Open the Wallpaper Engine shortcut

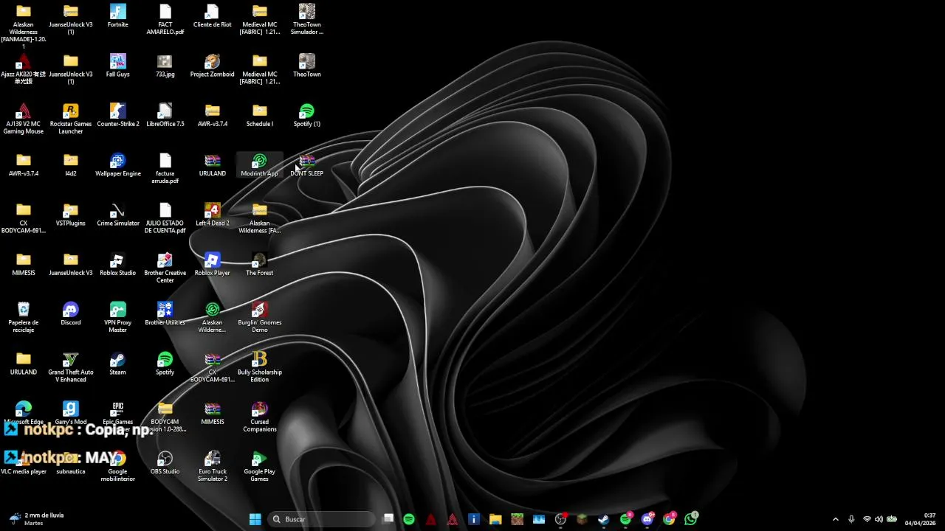click(117, 165)
